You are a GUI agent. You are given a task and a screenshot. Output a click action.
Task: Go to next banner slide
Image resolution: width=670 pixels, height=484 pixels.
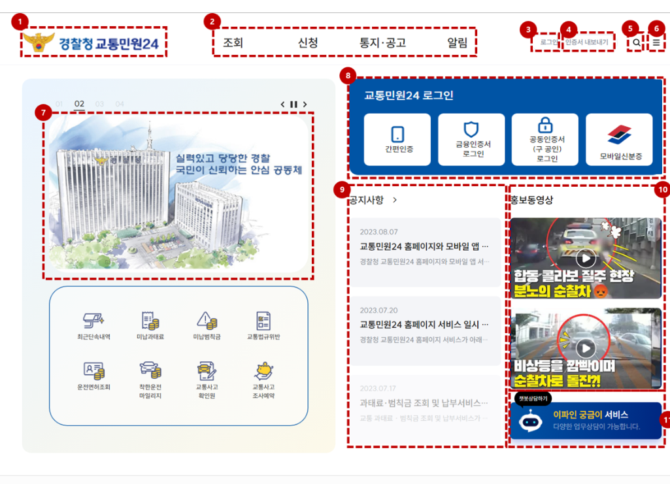(305, 104)
